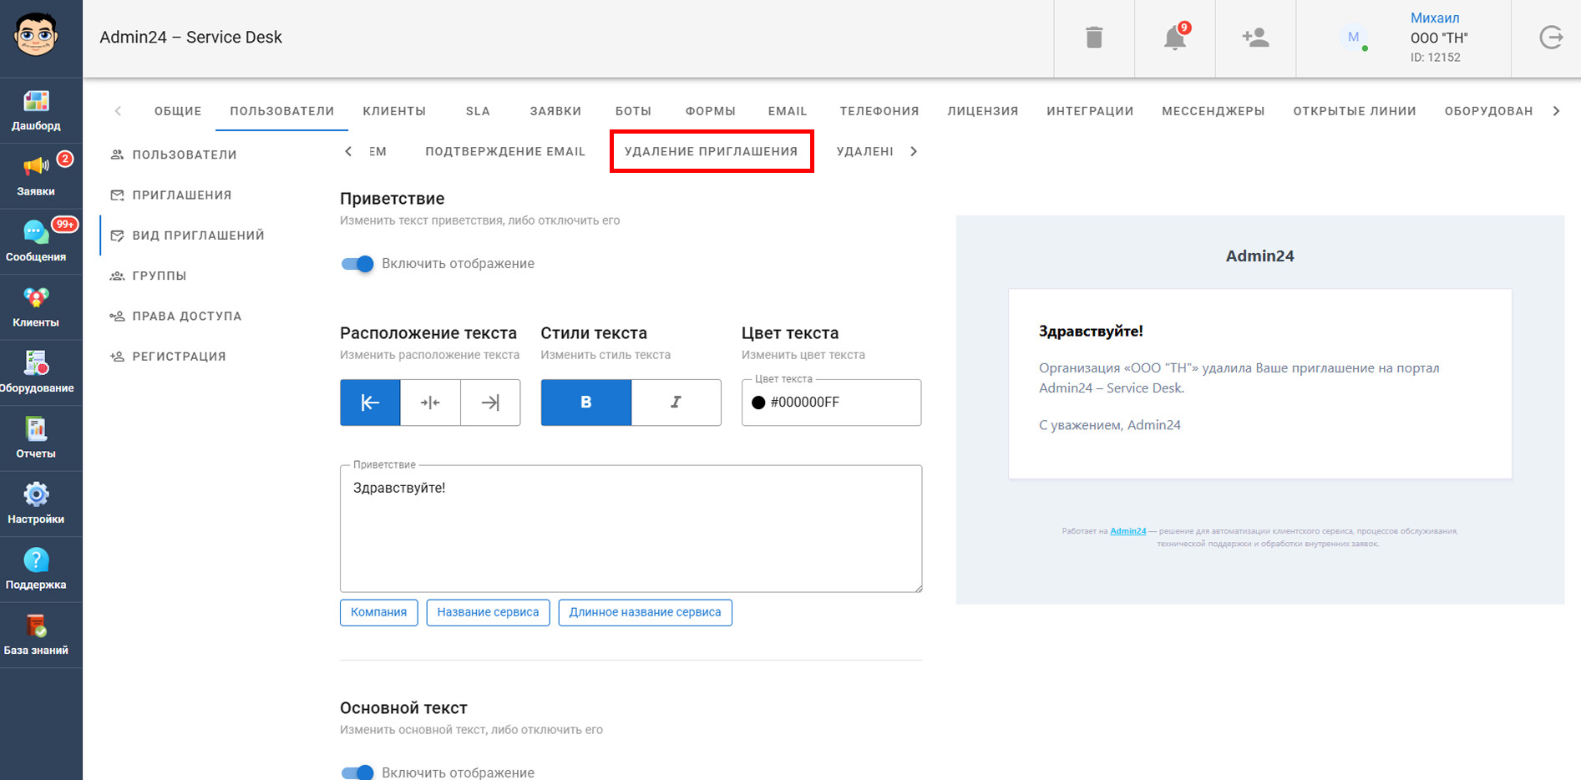Switch to the Интеграции tab
Viewport: 1581px width, 780px height.
(1089, 111)
